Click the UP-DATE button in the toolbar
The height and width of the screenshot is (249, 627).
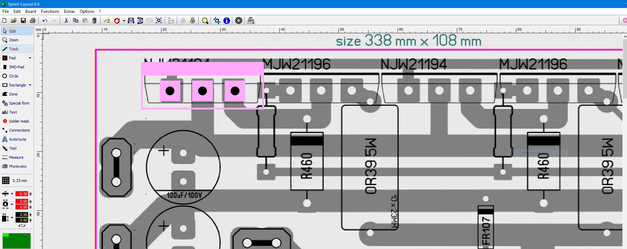pyautogui.click(x=251, y=20)
